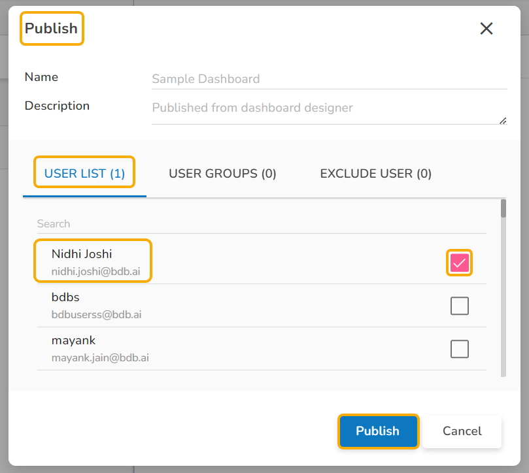The height and width of the screenshot is (473, 529).
Task: Click the Publish dialog title
Action: click(x=51, y=29)
